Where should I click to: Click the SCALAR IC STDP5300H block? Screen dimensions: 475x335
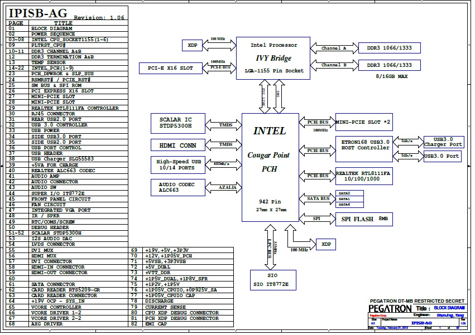coord(178,124)
